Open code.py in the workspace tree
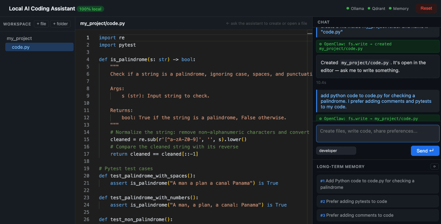Screen dimensions: 441x224 (x=39, y=47)
